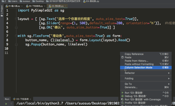Profile '03-滑动条' from context menu

[146, 103]
